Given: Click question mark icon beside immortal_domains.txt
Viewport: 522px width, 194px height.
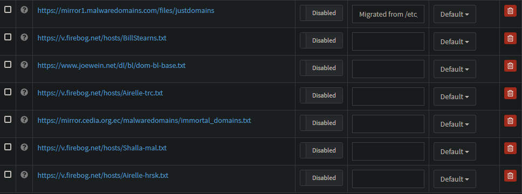Looking at the screenshot, I should click(x=24, y=120).
